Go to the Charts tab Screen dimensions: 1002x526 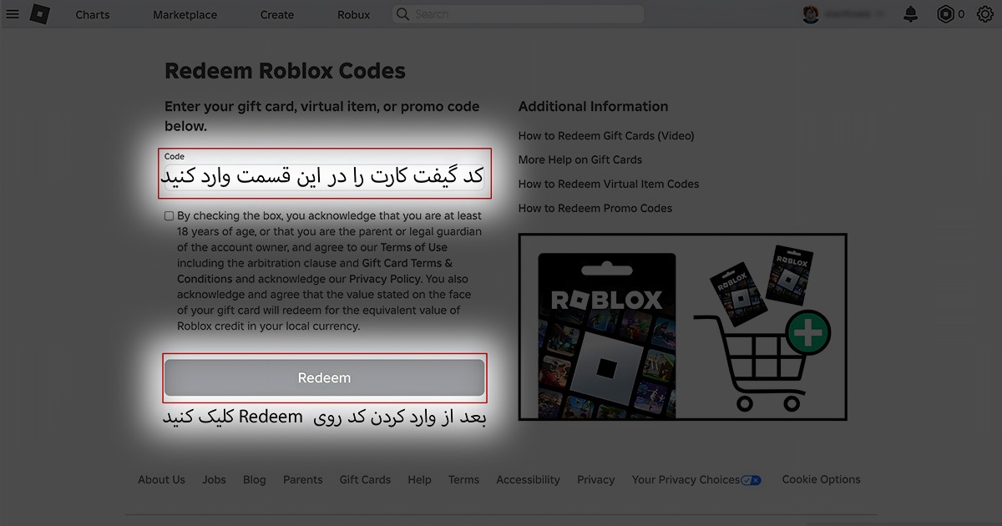point(93,15)
